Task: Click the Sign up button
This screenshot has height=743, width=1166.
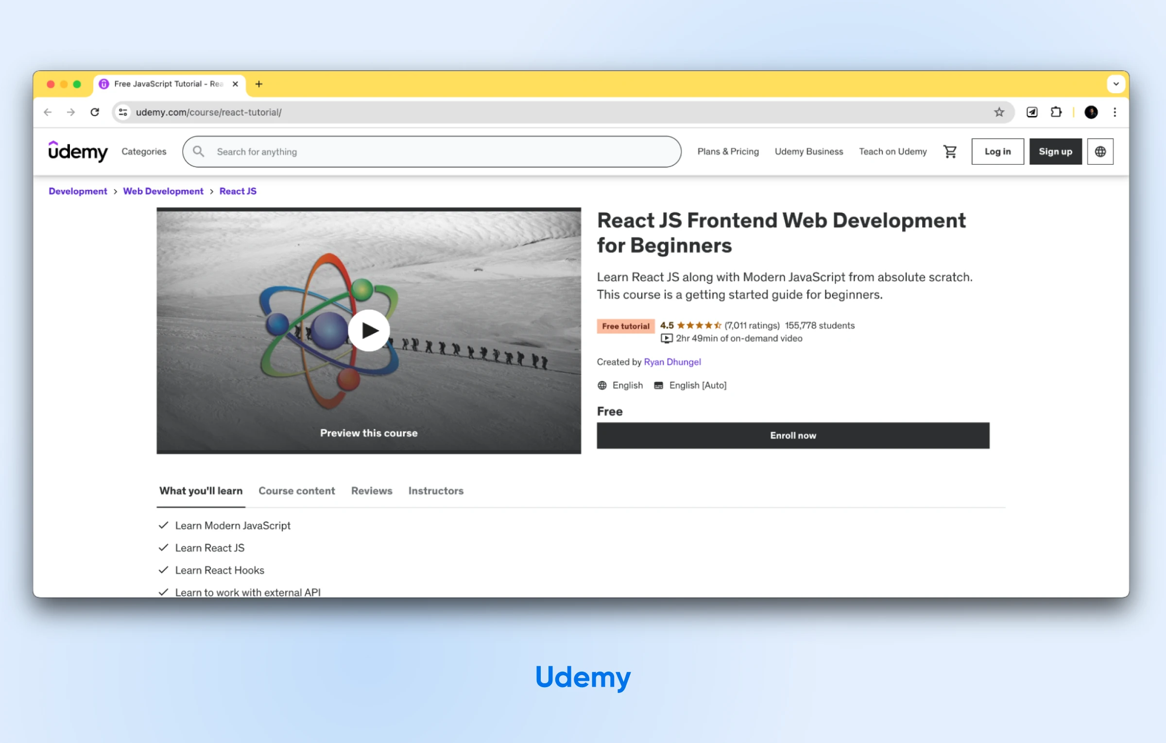Action: [1055, 152]
